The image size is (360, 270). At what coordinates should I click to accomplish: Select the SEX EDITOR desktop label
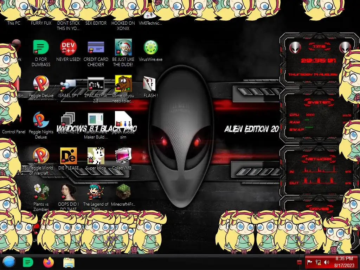point(96,23)
